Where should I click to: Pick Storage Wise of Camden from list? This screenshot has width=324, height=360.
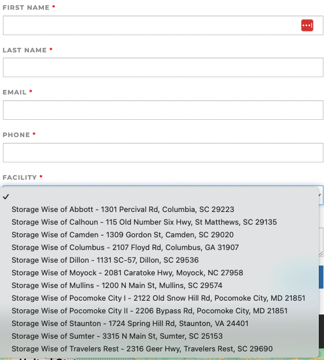(159, 234)
